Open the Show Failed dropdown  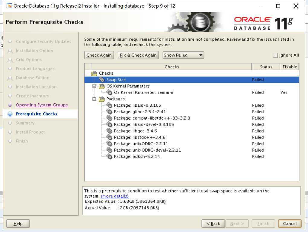click(183, 55)
